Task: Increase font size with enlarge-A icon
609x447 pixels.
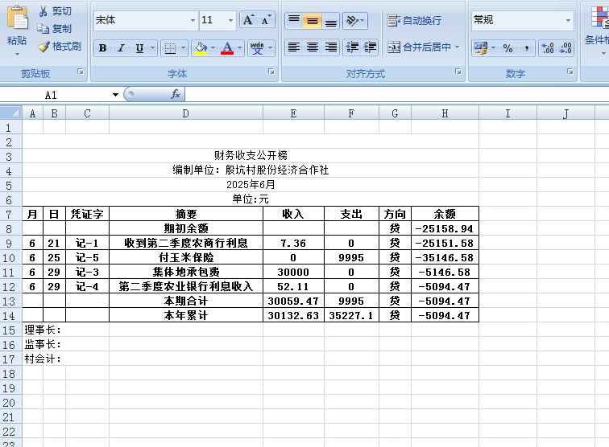Action: [248, 20]
